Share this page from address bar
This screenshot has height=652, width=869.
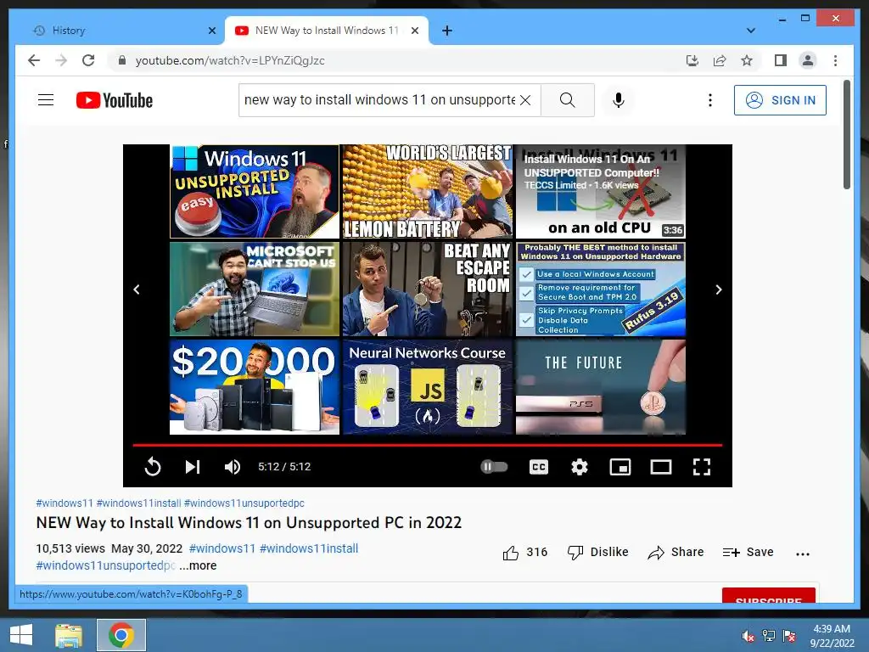[720, 60]
